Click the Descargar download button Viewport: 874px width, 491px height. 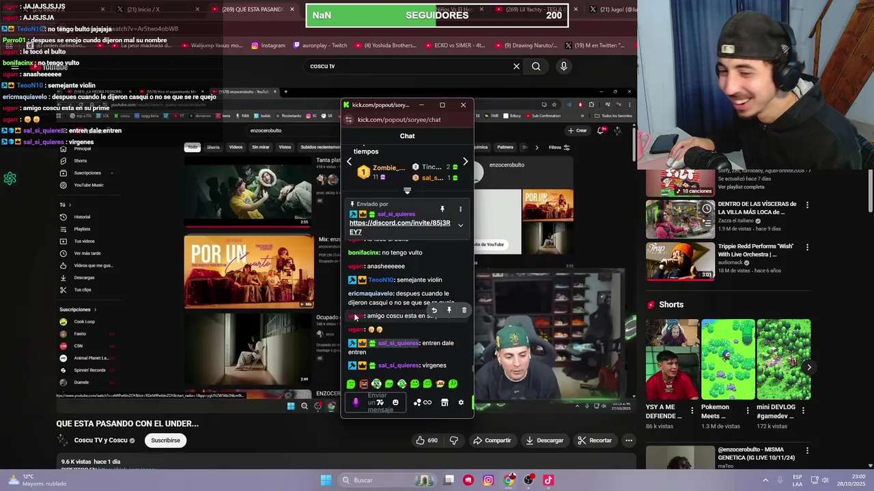[544, 441]
